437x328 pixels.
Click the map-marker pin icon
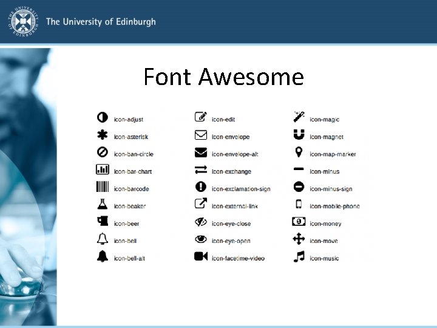(x=299, y=152)
